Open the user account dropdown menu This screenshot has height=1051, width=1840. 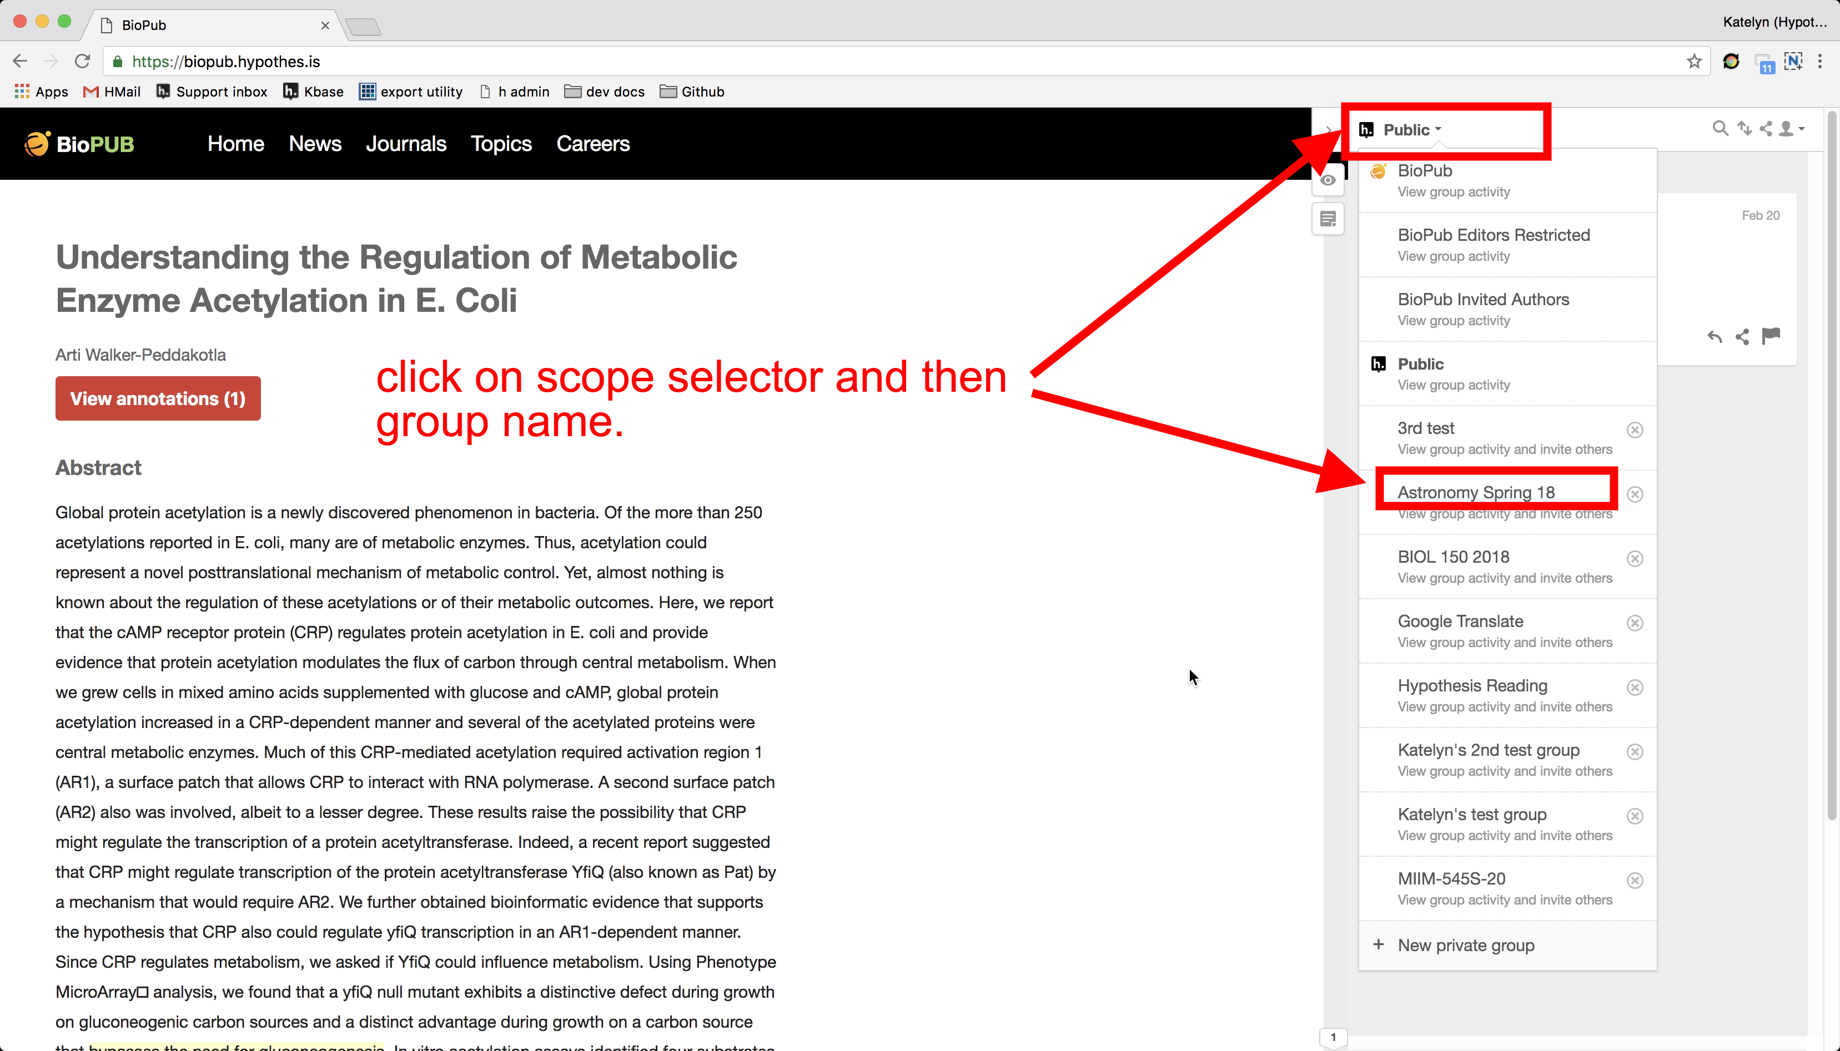pyautogui.click(x=1790, y=129)
